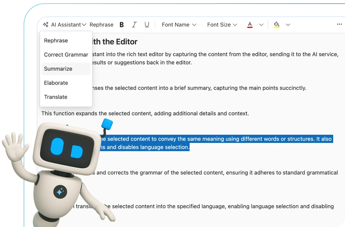
Task: Open the Font Size dropdown
Action: pos(222,24)
